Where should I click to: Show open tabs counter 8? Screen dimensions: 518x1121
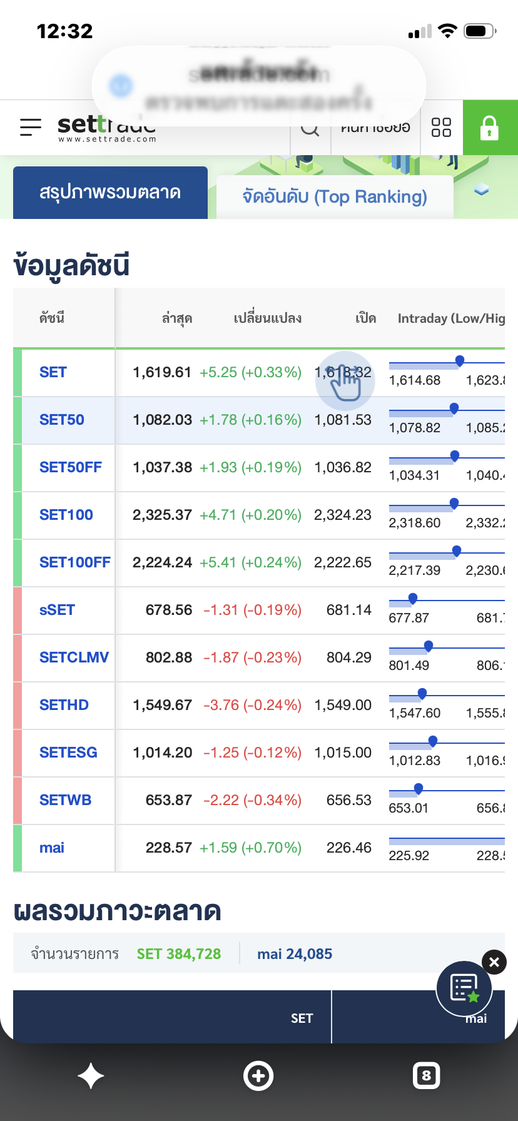coord(427,1076)
